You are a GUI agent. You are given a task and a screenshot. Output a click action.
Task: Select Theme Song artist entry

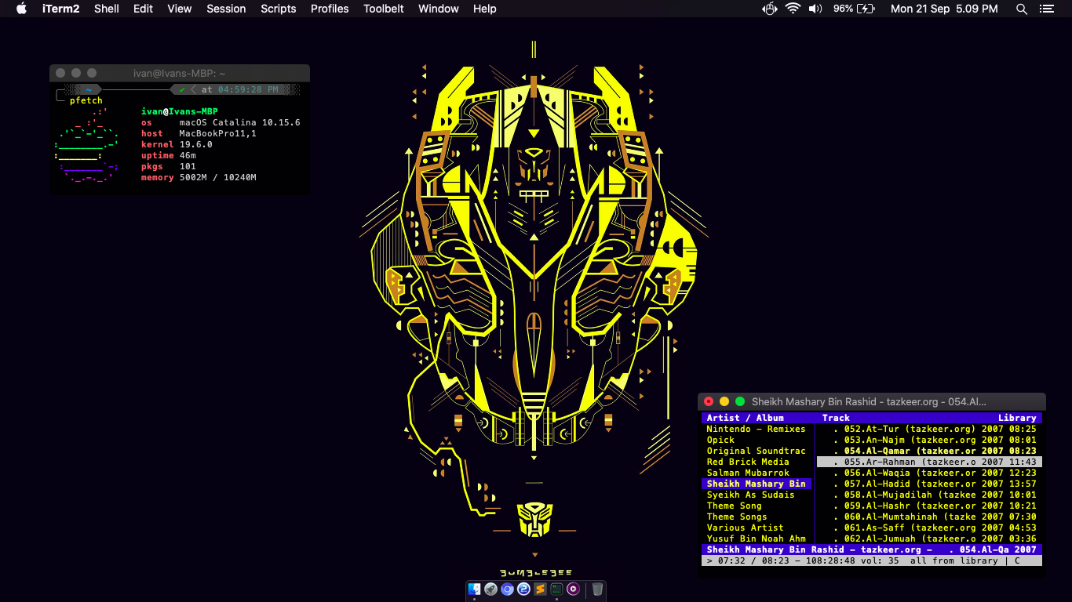(x=734, y=506)
